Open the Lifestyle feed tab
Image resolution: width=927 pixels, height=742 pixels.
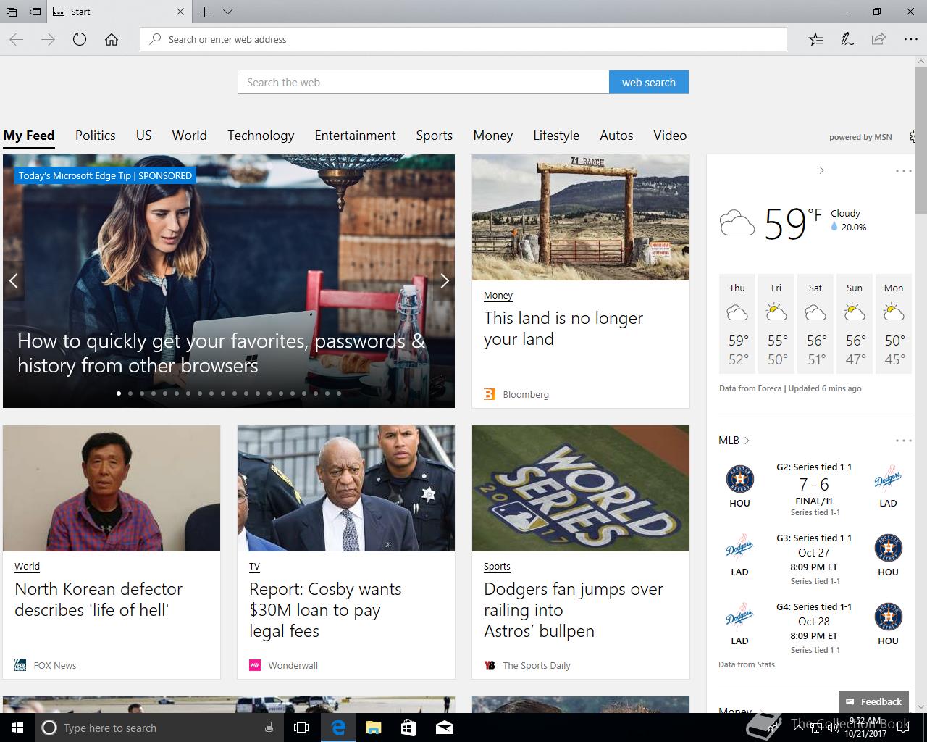point(556,136)
